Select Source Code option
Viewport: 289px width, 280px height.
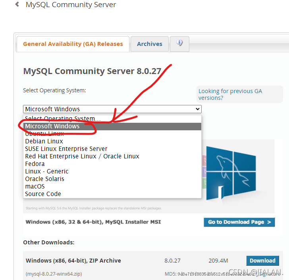112,194
